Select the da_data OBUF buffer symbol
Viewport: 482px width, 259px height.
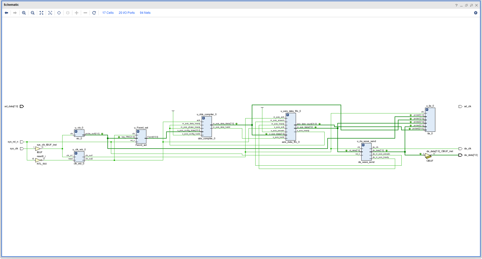pos(428,156)
